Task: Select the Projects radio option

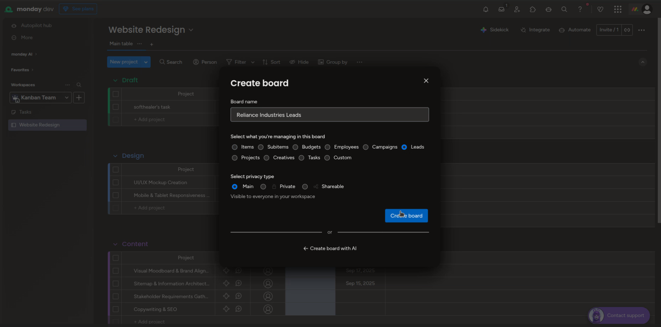Action: coord(234,158)
